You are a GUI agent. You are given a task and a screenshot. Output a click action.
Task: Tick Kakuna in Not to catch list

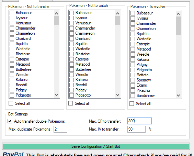(x=72, y=80)
